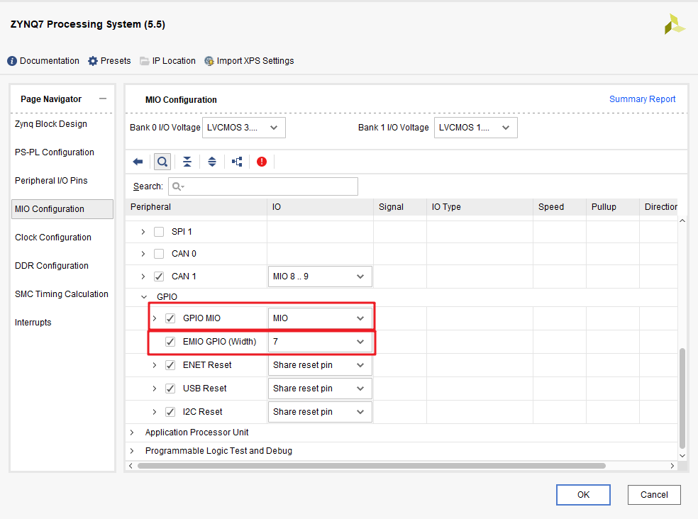Open the CAN 1 MIO 8..9 dropdown
The image size is (698, 519).
point(320,277)
